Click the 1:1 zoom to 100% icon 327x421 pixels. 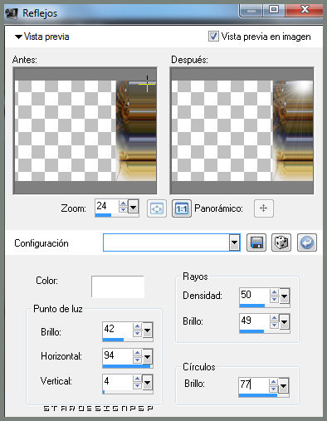[x=182, y=208]
